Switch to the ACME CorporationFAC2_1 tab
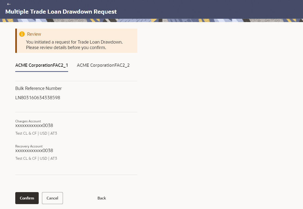This screenshot has height=209, width=303. 42,65
